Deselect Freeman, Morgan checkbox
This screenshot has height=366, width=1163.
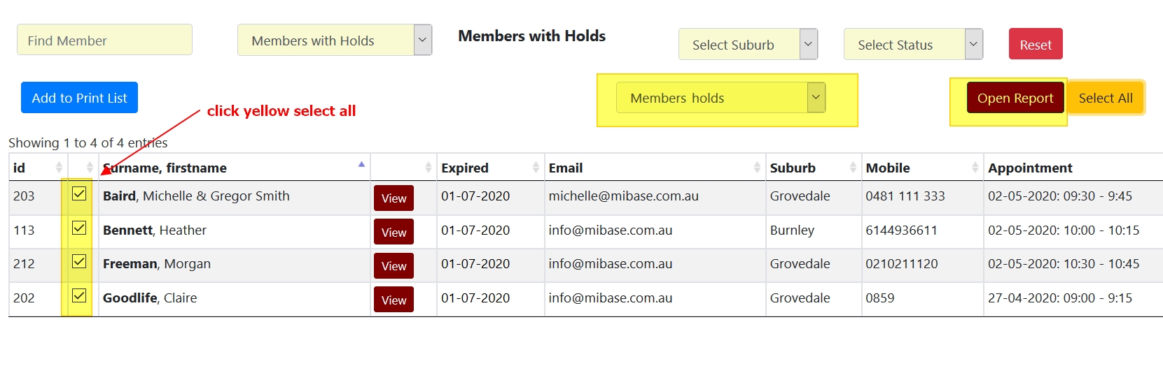click(79, 262)
